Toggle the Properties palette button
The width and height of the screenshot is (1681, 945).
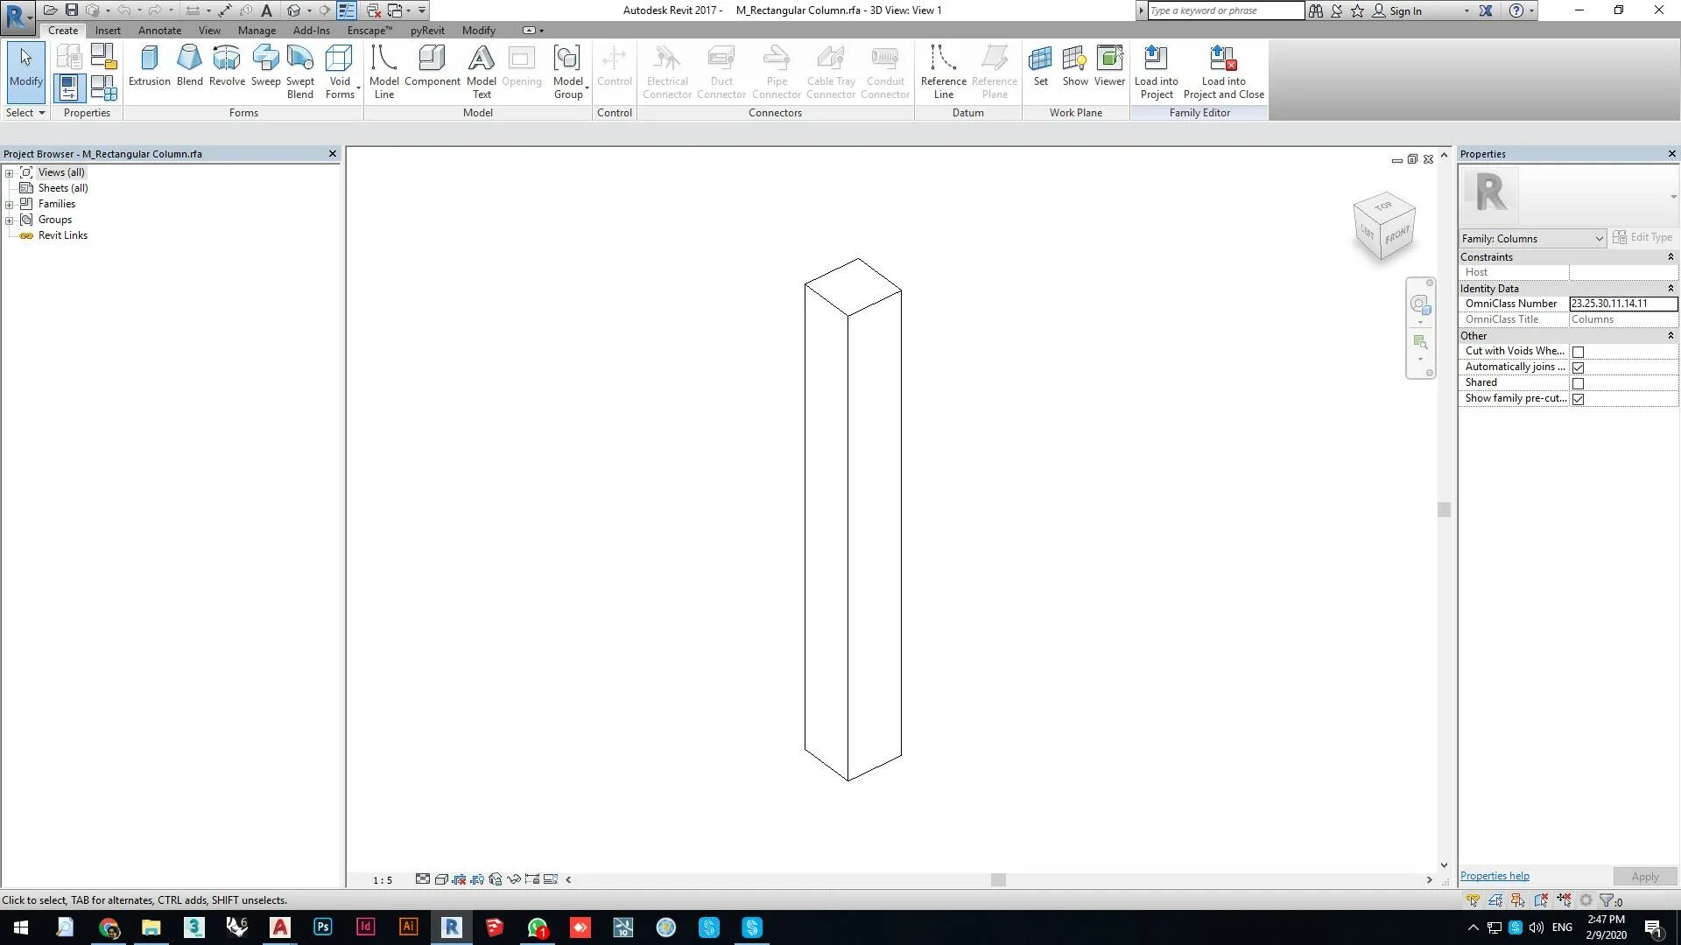69,88
